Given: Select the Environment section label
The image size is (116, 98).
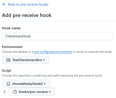Looking at the screenshot, I should (x=12, y=47).
